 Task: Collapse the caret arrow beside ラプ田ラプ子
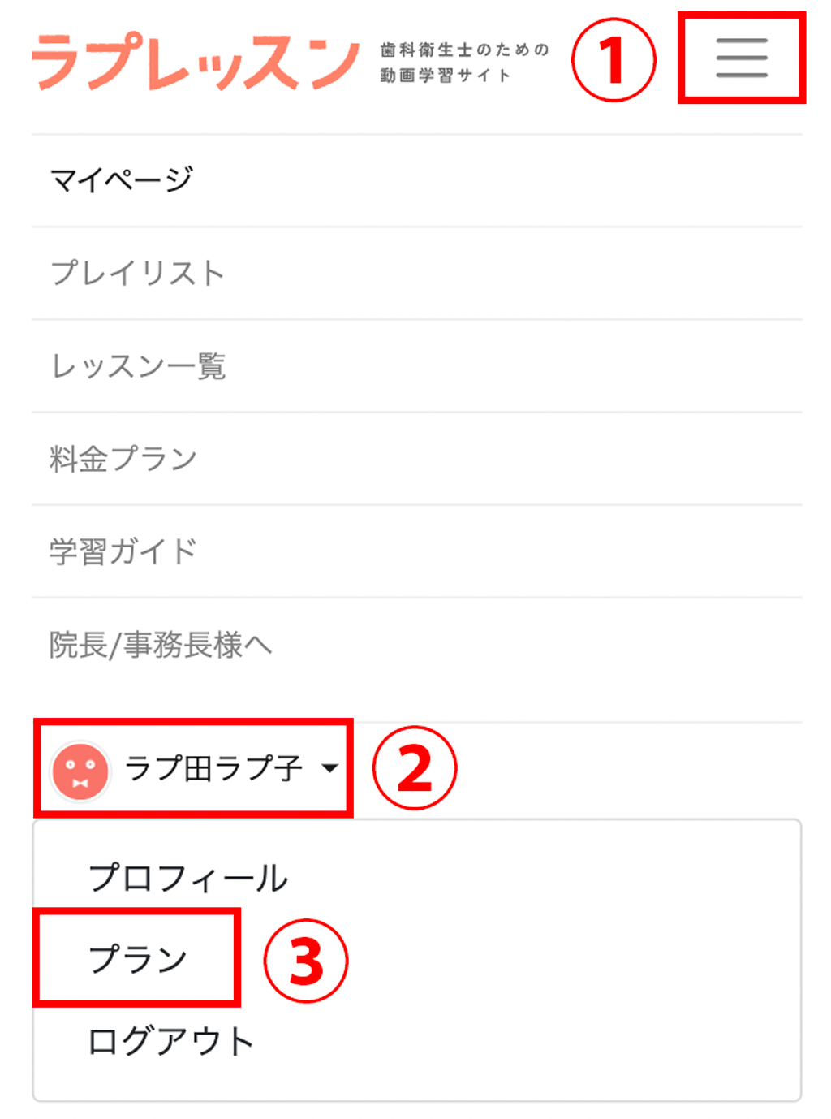[329, 768]
